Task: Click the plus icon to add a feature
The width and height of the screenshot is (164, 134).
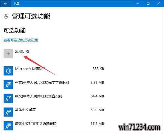Action: coord(8,54)
